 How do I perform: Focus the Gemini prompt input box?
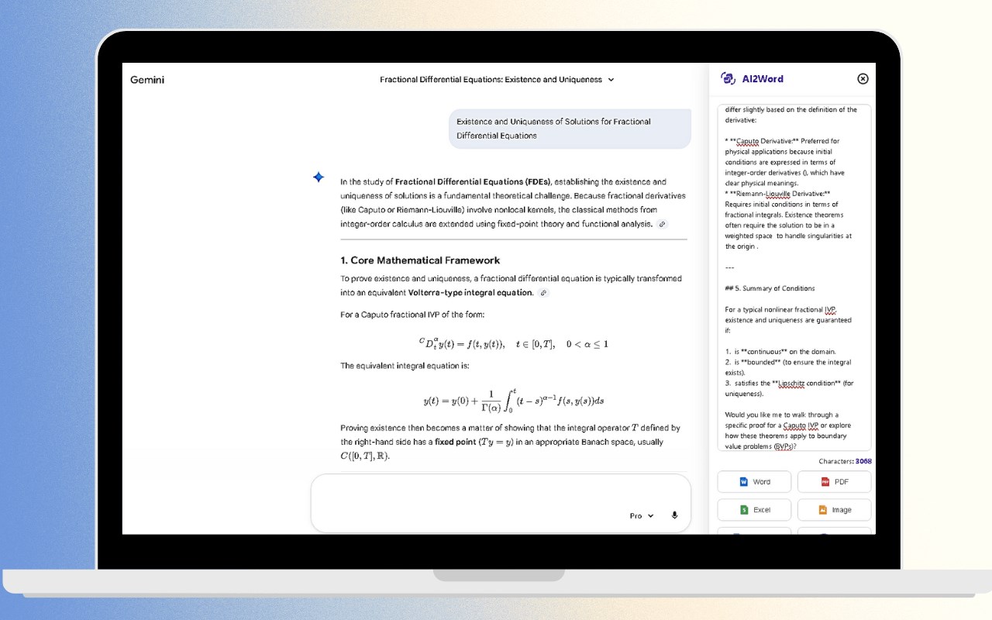[501, 503]
